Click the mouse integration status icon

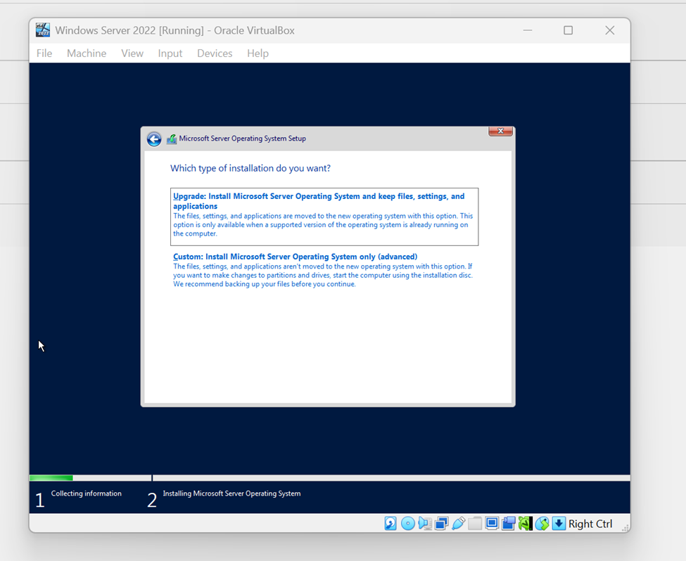pos(542,524)
